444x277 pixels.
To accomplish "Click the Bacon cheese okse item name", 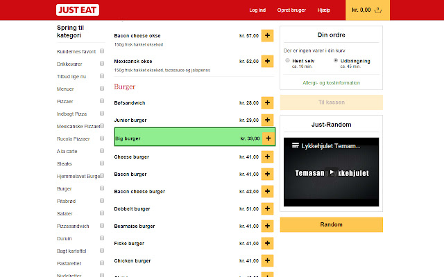I will 137,36.
